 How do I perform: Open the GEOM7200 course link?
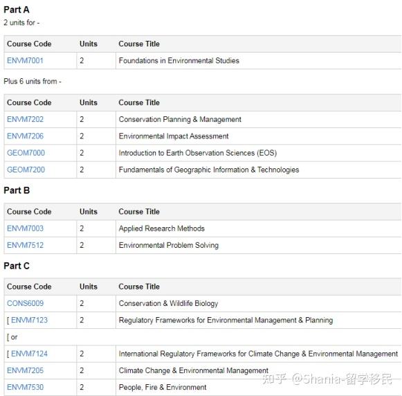[x=26, y=170]
